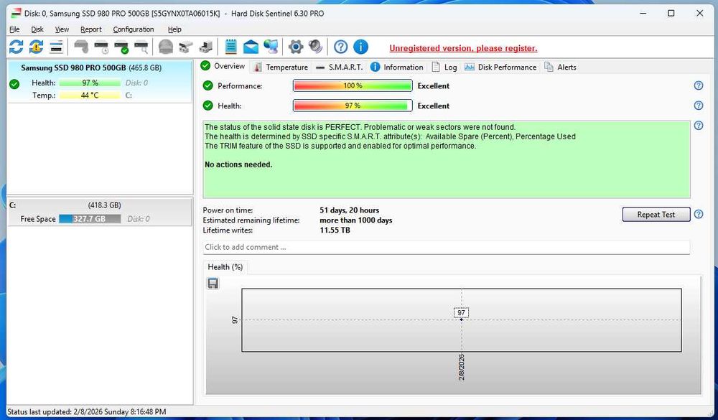Click the Unregistered version register link
718x420 pixels.
[463, 49]
